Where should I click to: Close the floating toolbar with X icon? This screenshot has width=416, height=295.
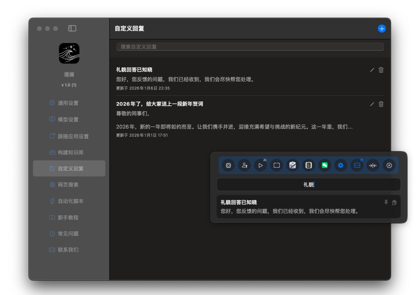[389, 165]
